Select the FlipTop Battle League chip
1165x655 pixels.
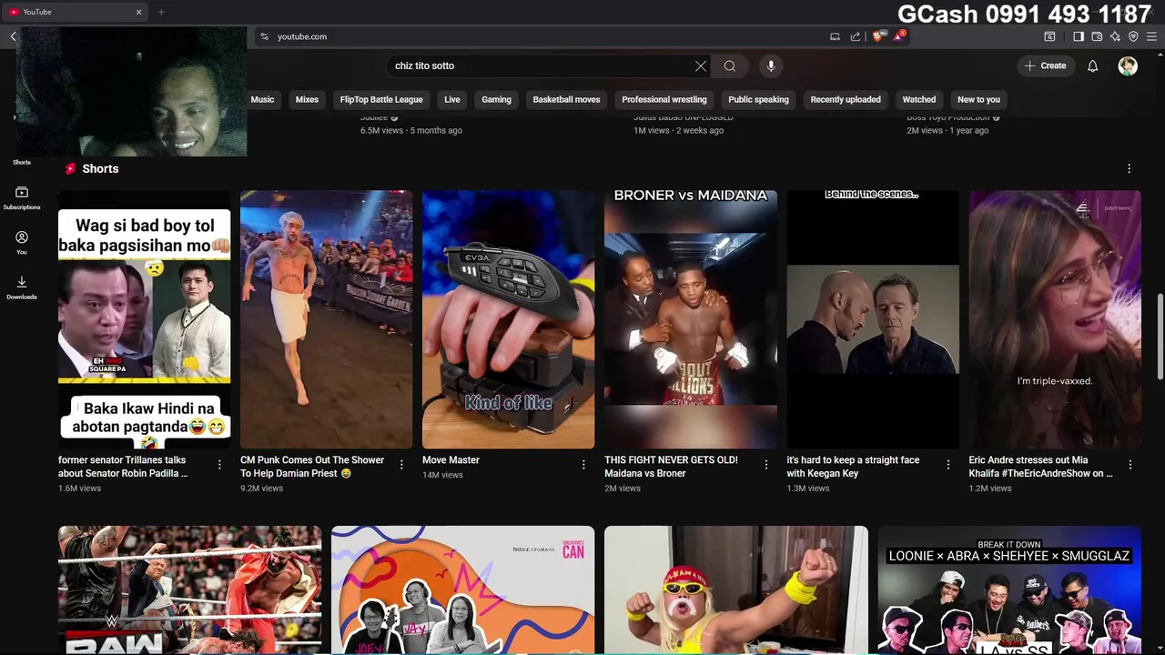tap(381, 99)
